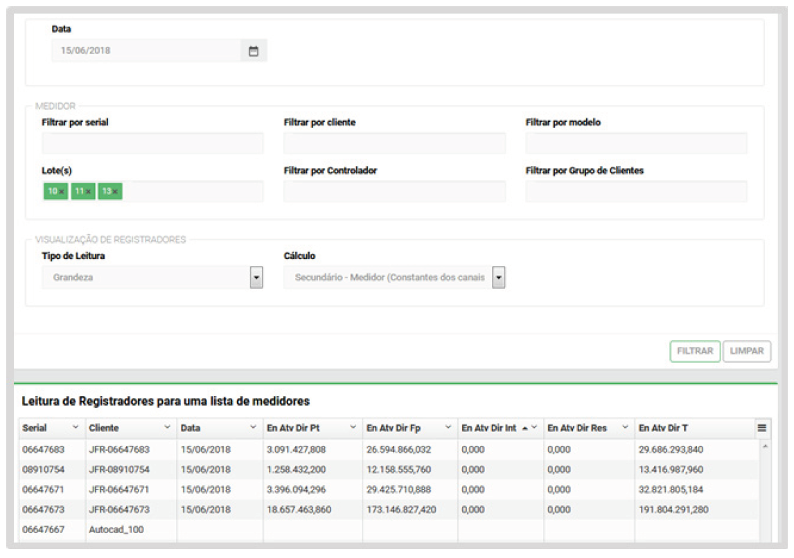Open the Cliente column chevron menu
Viewport: 794px width, 558px height.
167,429
